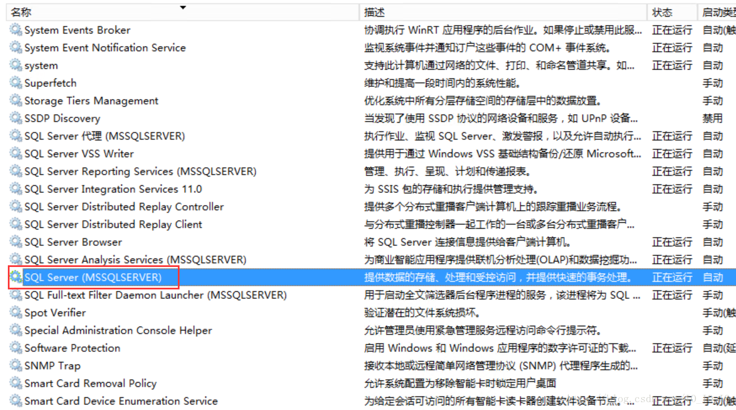Click 手动 startup type of SNMP Trap row
Screen dimensions: 736x410
[x=712, y=366]
